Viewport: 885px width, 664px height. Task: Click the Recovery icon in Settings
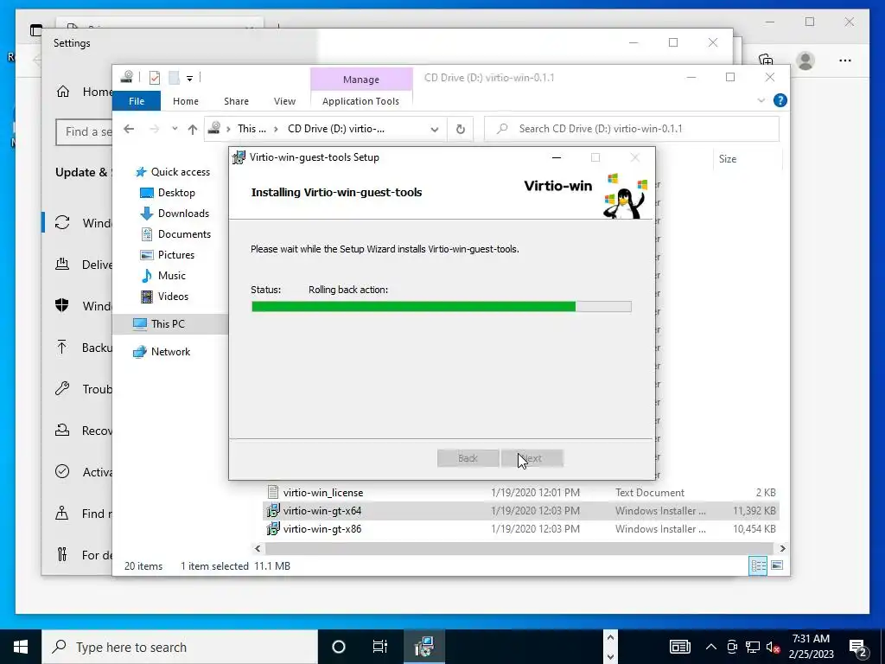pos(62,431)
